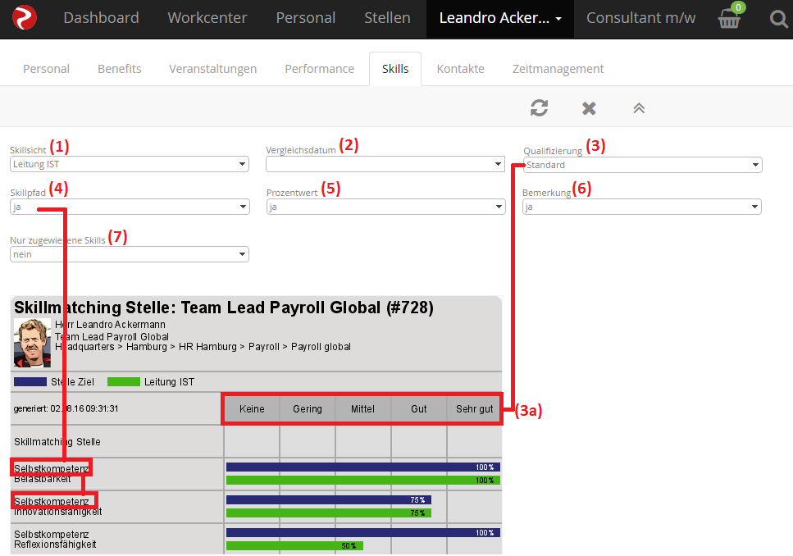Viewport: 793px width, 556px height.
Task: Click the blue Stelle Ziel legend swatch
Action: (30, 382)
